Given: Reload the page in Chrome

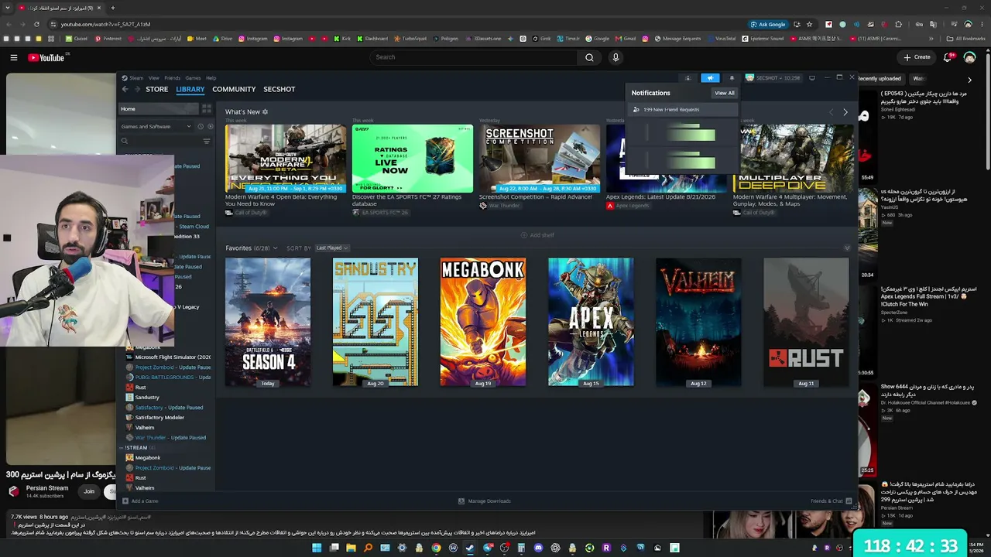Looking at the screenshot, I should coord(36,24).
